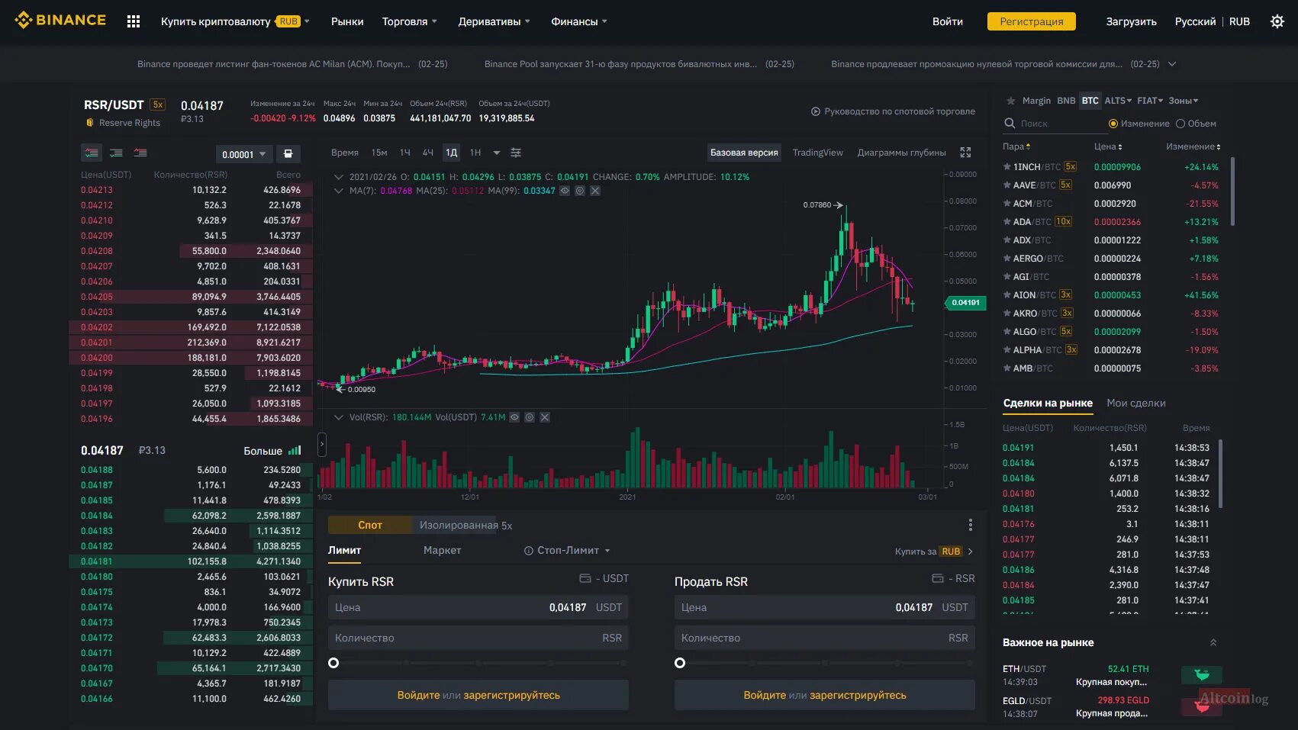This screenshot has height=730, width=1298.
Task: Open the Деривативы dropdown menu
Action: [494, 21]
